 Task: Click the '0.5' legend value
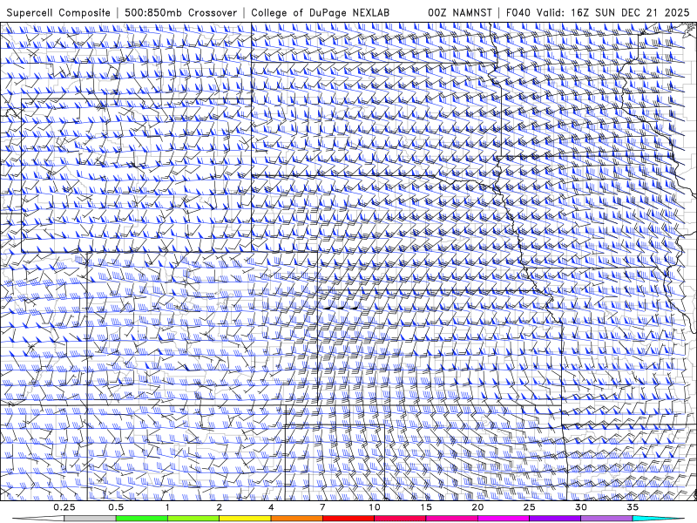(116, 507)
